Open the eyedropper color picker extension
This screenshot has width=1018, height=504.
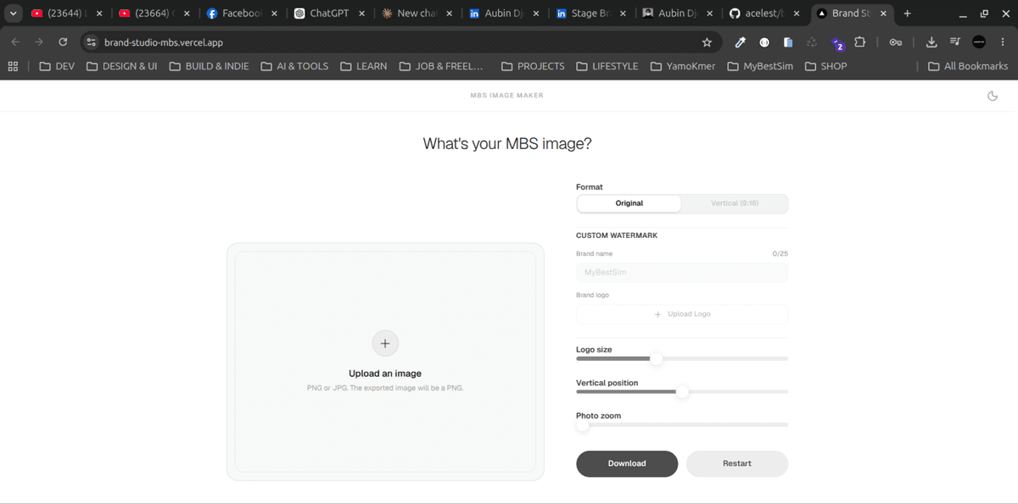pyautogui.click(x=740, y=42)
